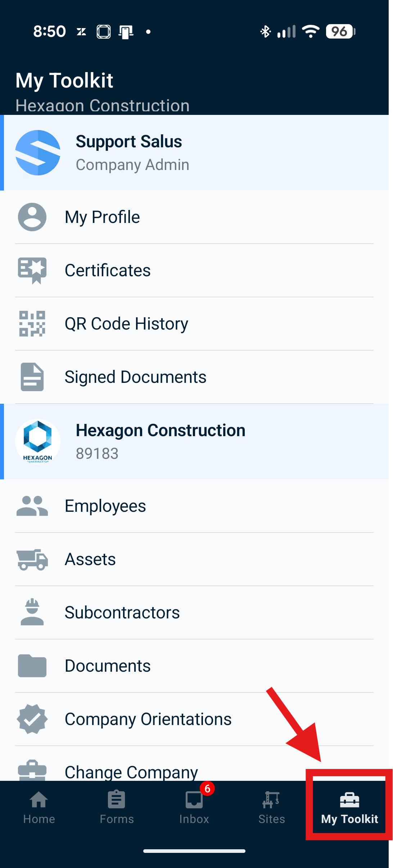Select the Subcontractors menu entry
Viewport: 393px width, 868px height.
click(x=122, y=612)
